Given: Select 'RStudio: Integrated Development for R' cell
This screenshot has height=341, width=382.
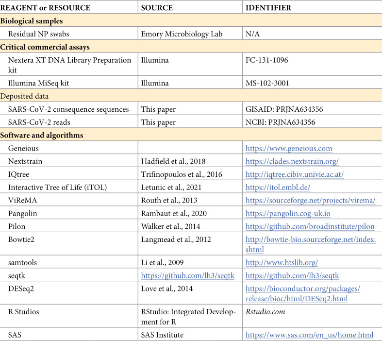Looking at the screenshot, I should click(188, 317).
